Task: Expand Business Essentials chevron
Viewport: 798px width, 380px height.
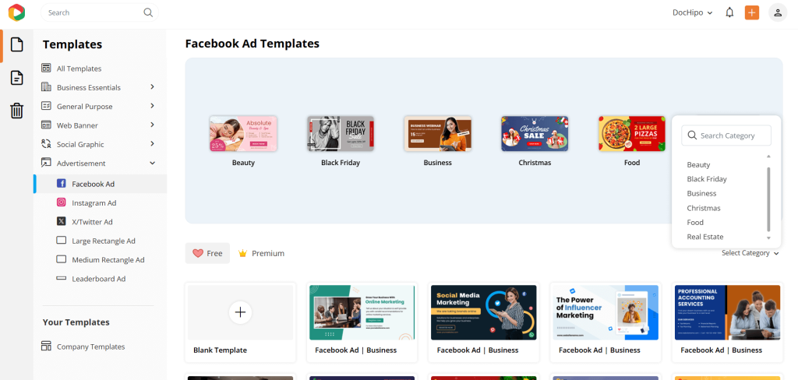Action: click(x=152, y=87)
